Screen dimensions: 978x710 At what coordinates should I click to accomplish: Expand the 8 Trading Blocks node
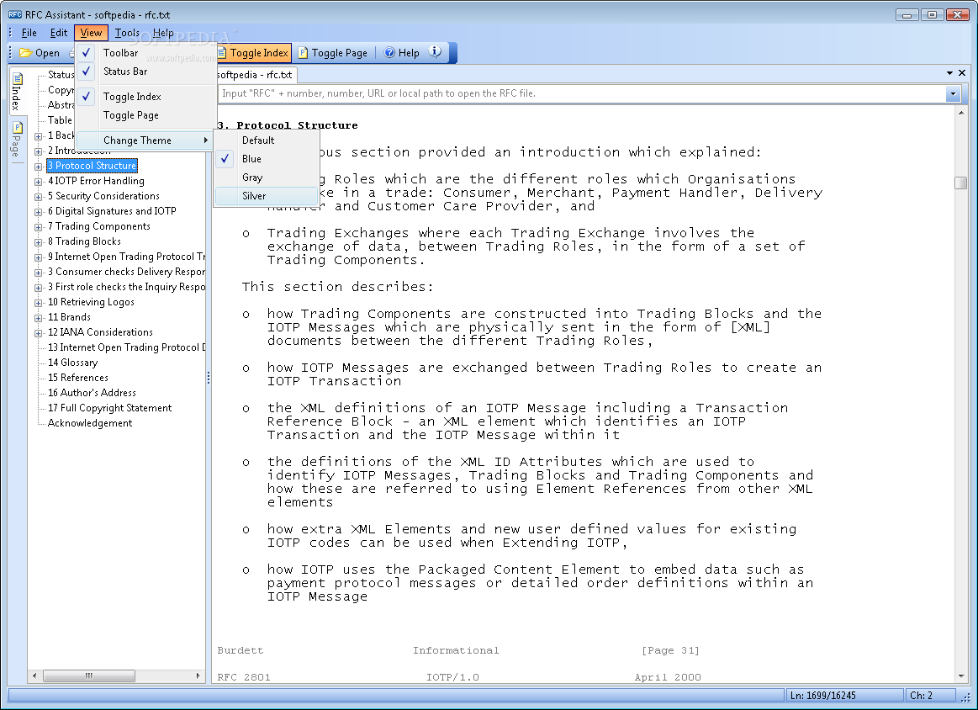coord(38,242)
